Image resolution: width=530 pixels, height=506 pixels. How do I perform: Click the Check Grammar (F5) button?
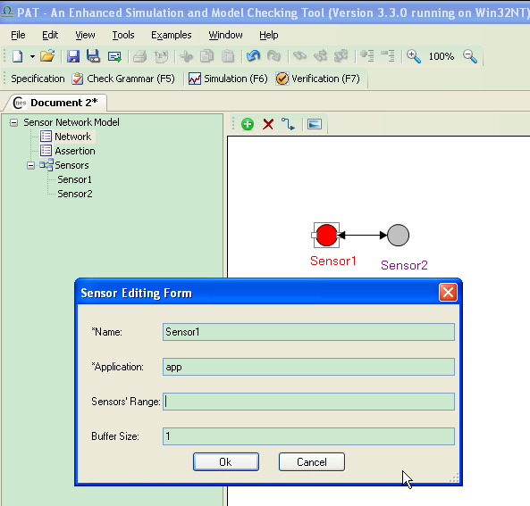tap(123, 79)
